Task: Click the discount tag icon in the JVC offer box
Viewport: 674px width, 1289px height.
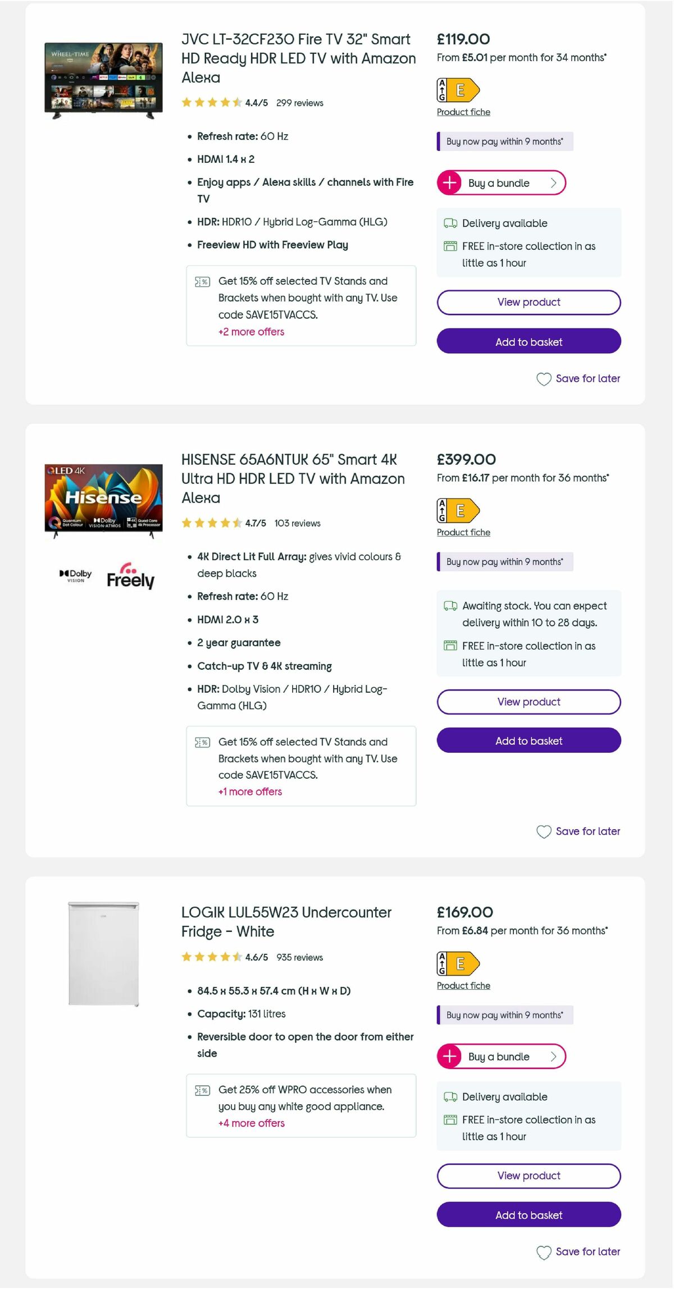Action: [202, 282]
